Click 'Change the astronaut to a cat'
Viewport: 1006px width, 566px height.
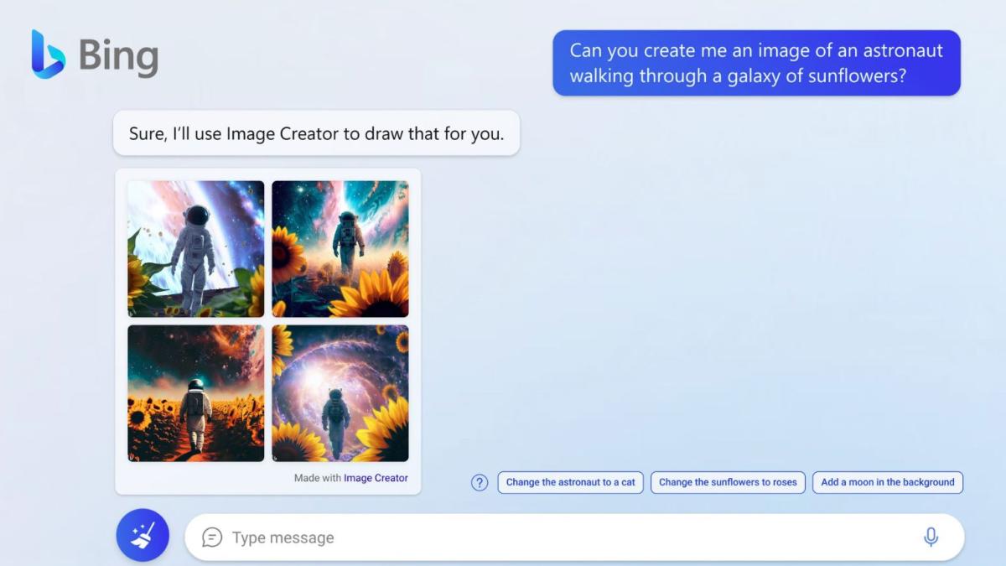coord(570,482)
